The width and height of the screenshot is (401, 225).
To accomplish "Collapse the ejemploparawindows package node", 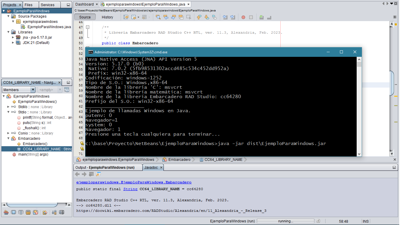I will tap(13, 21).
